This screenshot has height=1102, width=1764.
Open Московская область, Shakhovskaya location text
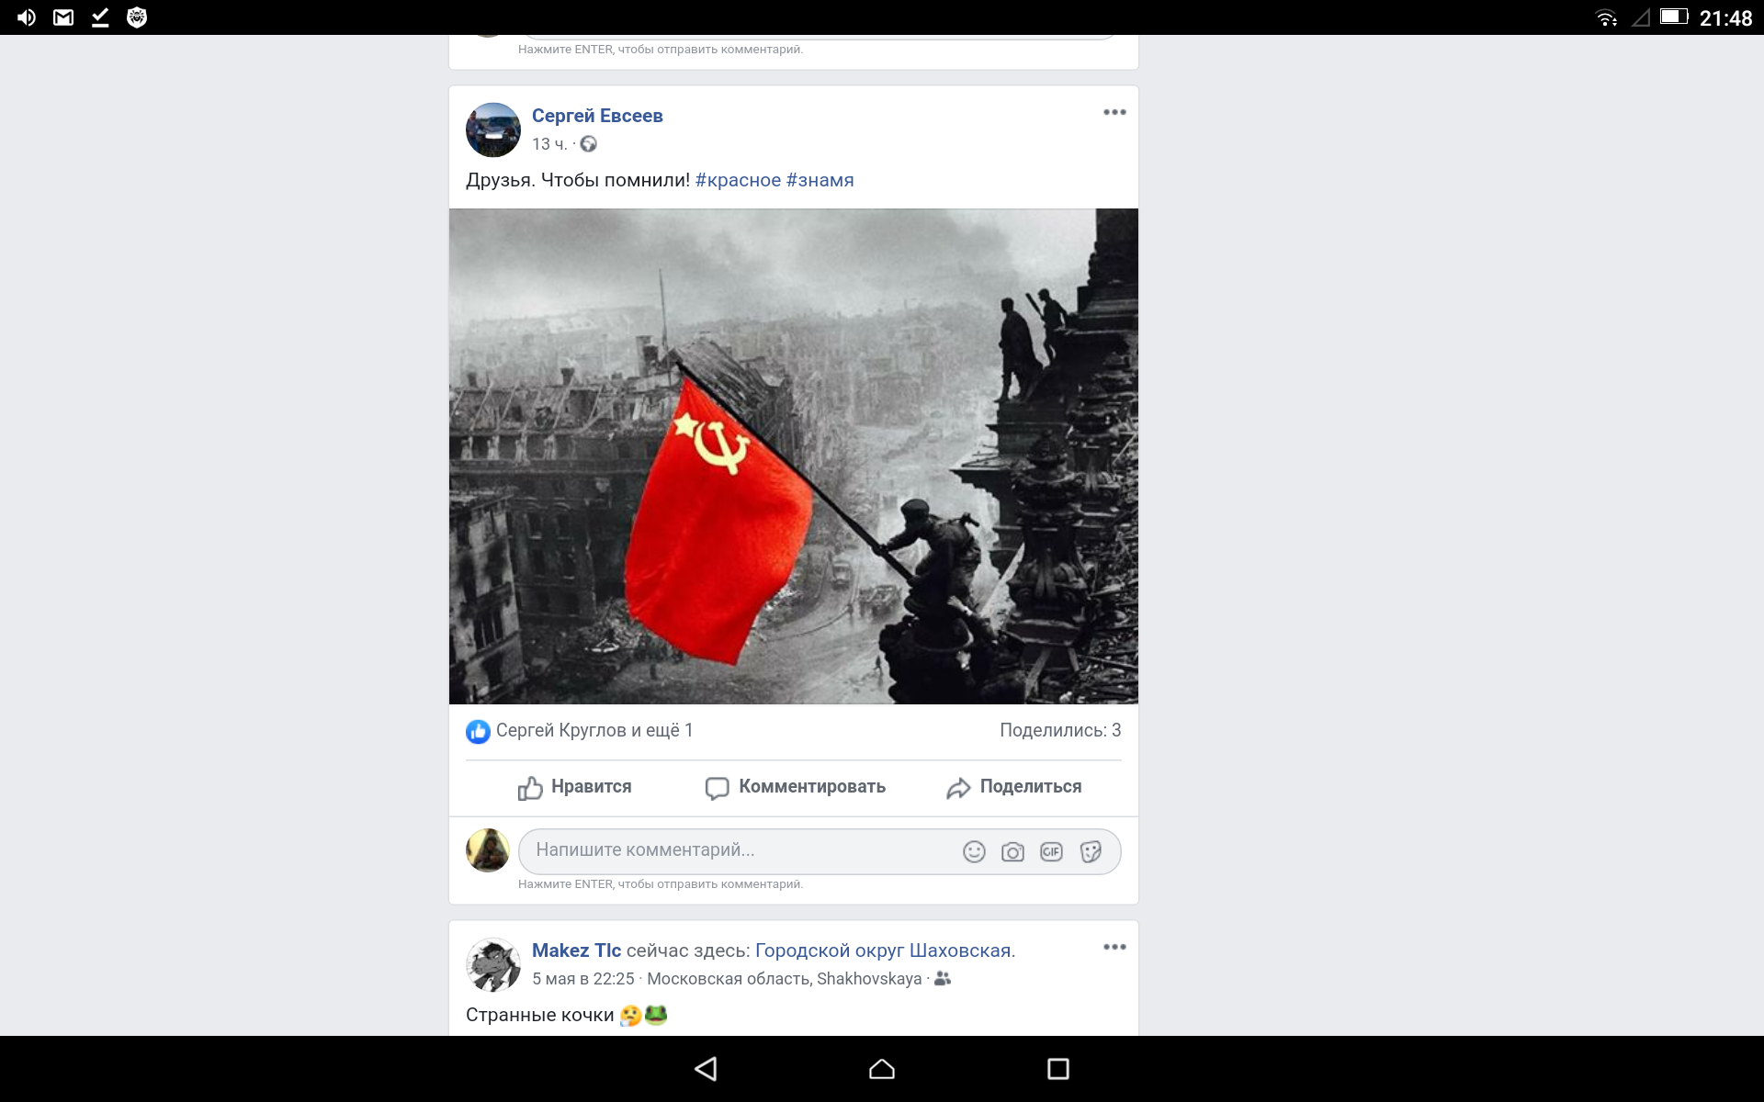pyautogui.click(x=784, y=979)
